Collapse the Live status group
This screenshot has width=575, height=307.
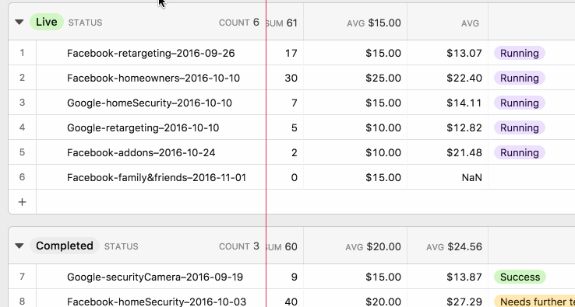point(19,23)
